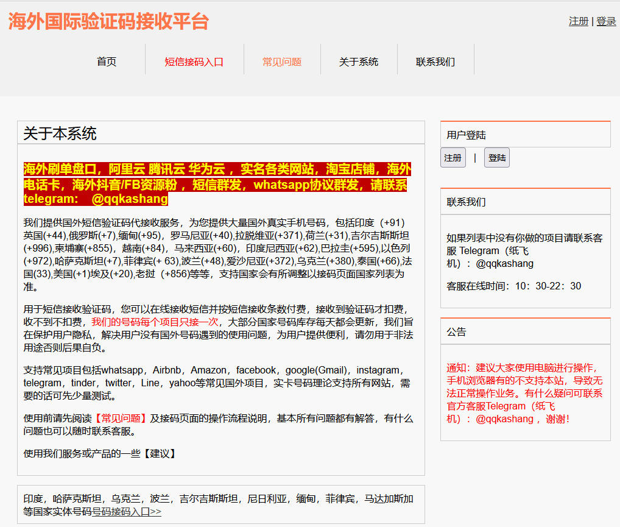The width and height of the screenshot is (620, 527).
Task: Follow the red 【常见问题】 link in the text
Action: pos(121,419)
